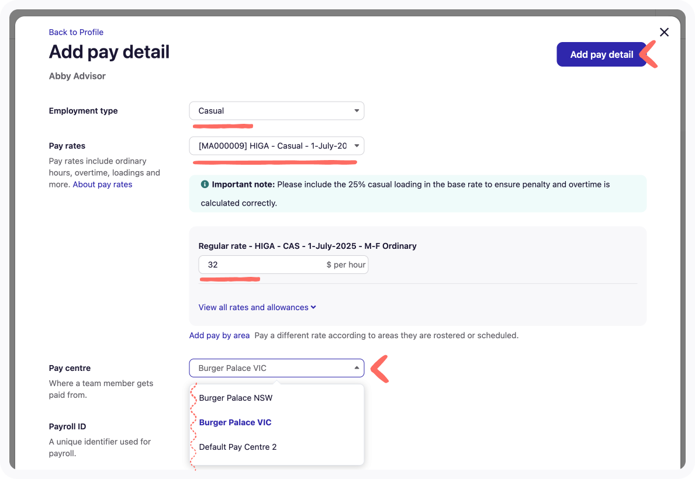Open the Pay rates HIGA Casual dropdown

[x=276, y=146]
